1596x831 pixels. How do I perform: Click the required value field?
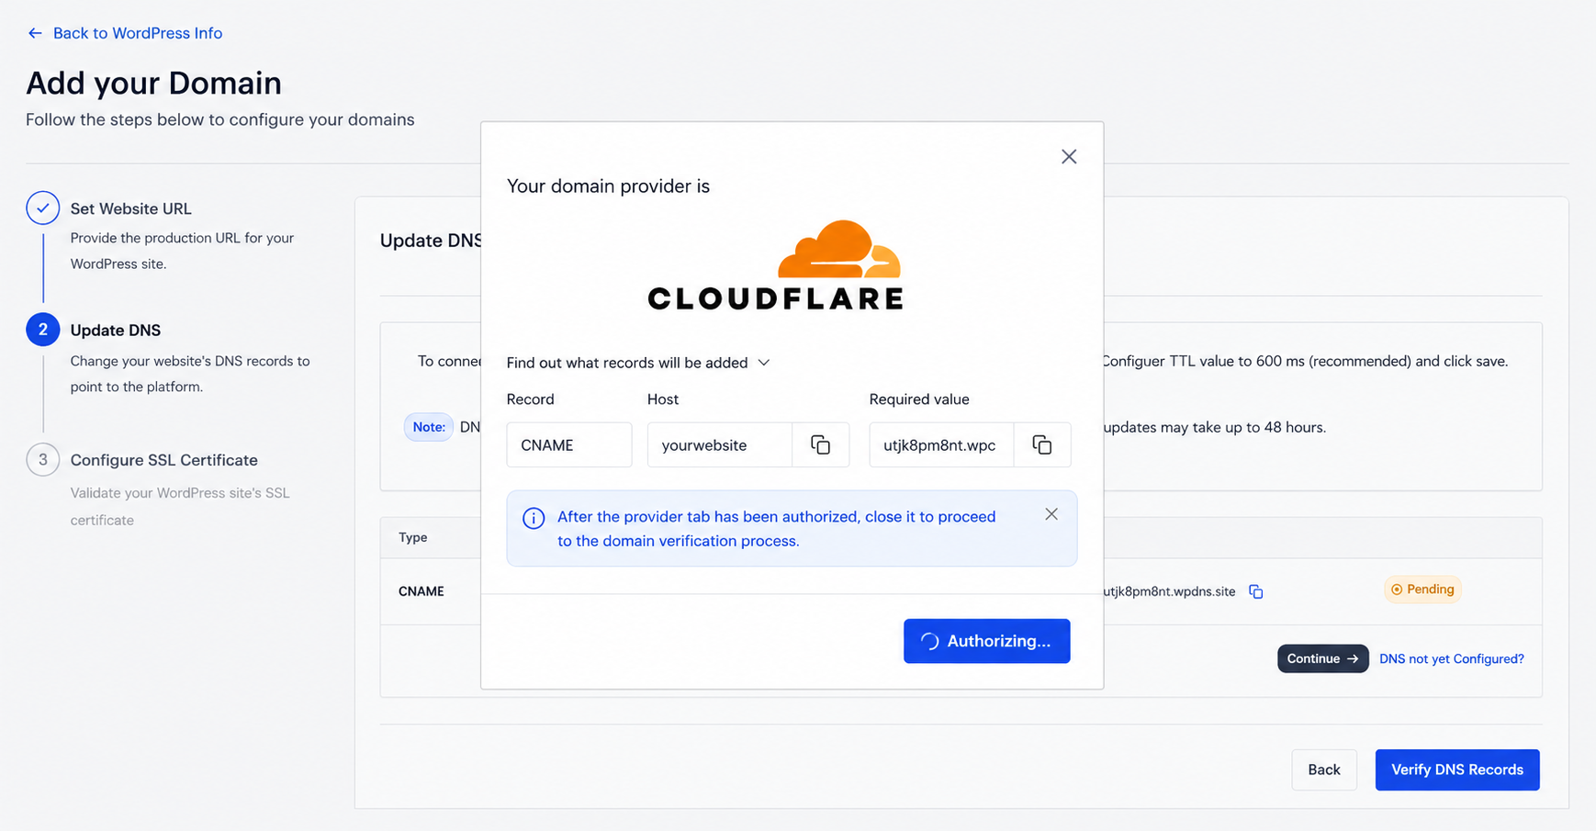(x=941, y=445)
